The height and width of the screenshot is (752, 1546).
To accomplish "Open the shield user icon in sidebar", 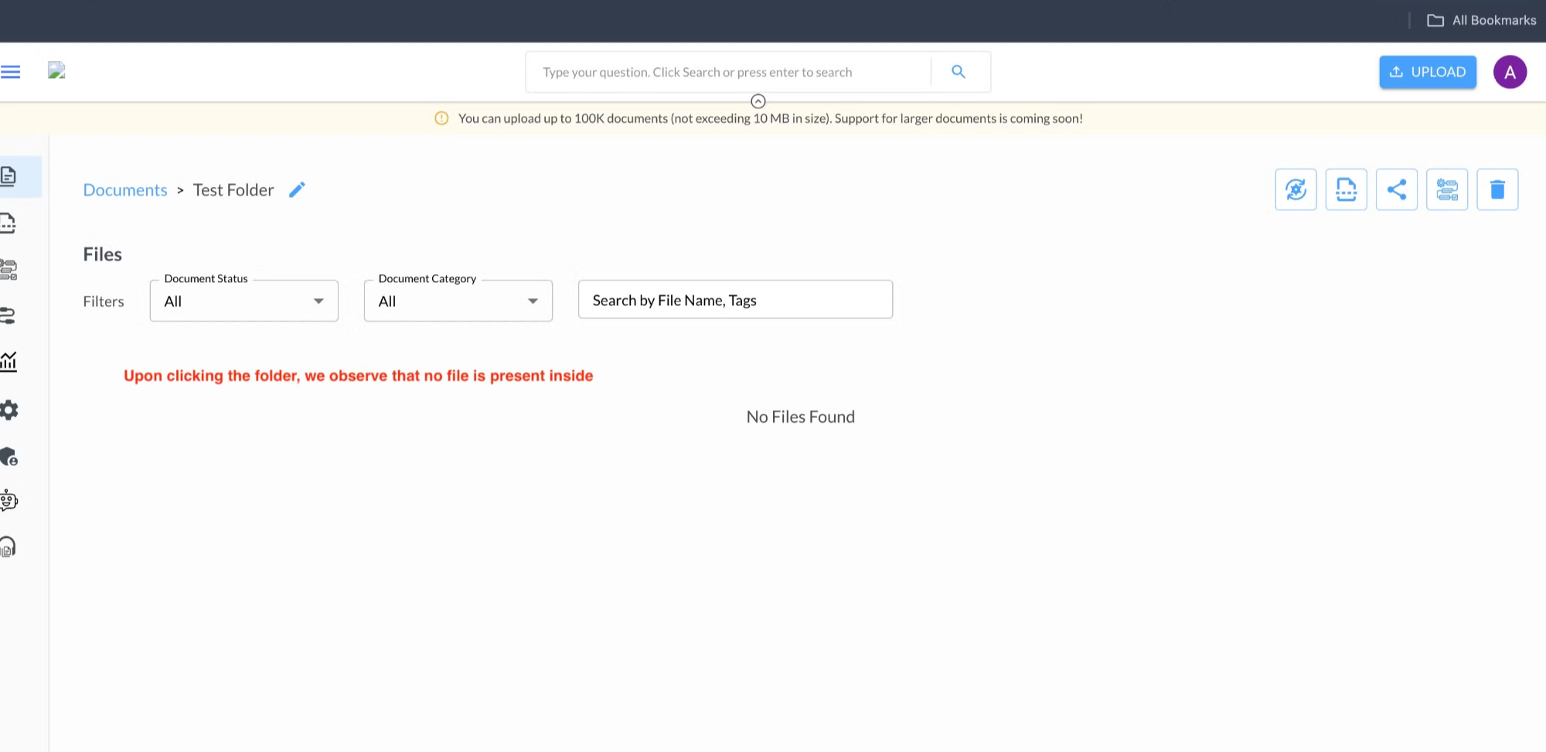I will pos(9,457).
